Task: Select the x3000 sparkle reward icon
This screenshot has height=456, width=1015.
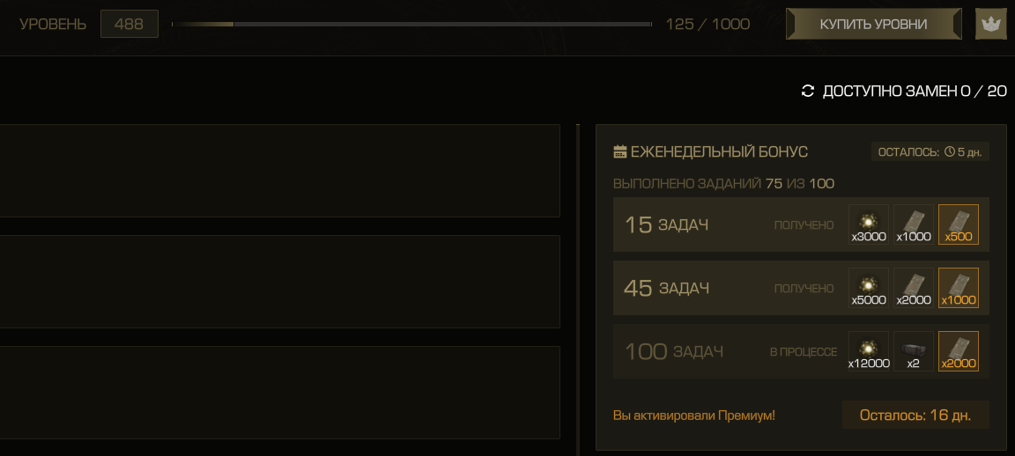Action: [x=869, y=224]
